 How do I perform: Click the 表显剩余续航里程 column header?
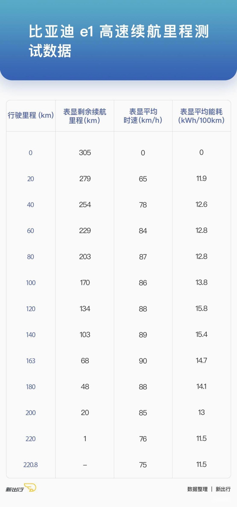(85, 116)
